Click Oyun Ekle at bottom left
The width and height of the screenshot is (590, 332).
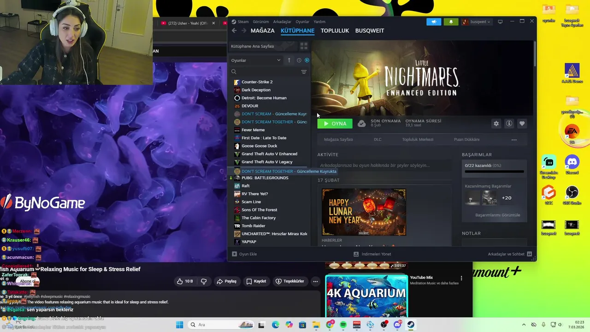244,254
